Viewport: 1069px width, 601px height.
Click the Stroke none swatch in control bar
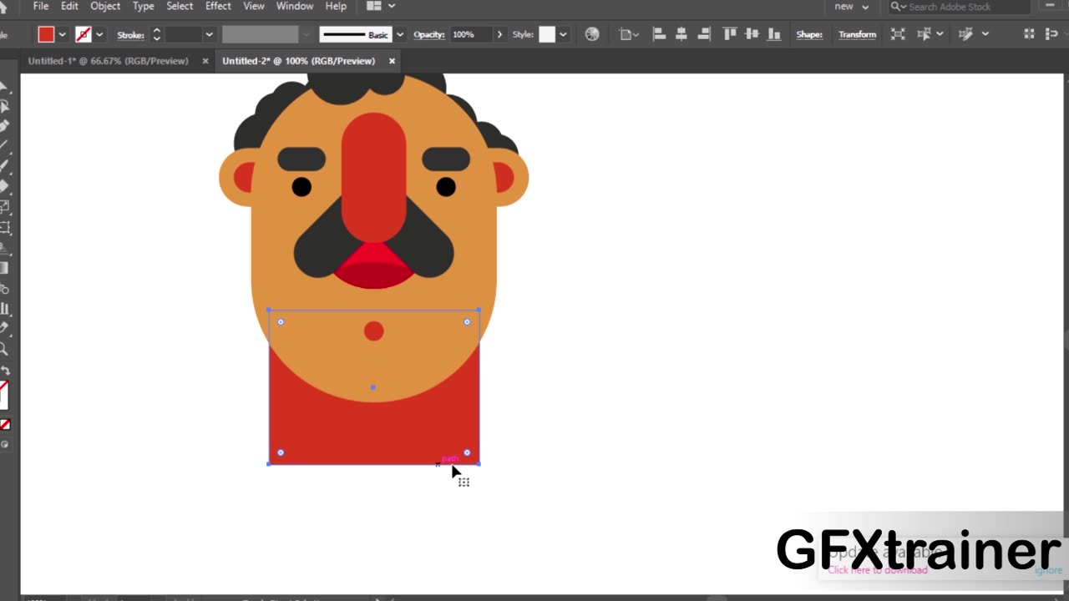point(84,34)
